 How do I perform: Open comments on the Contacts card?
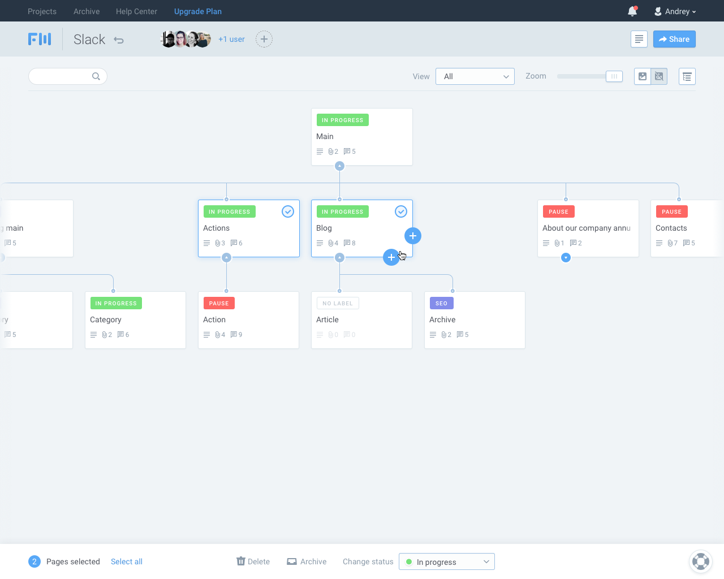pyautogui.click(x=689, y=243)
